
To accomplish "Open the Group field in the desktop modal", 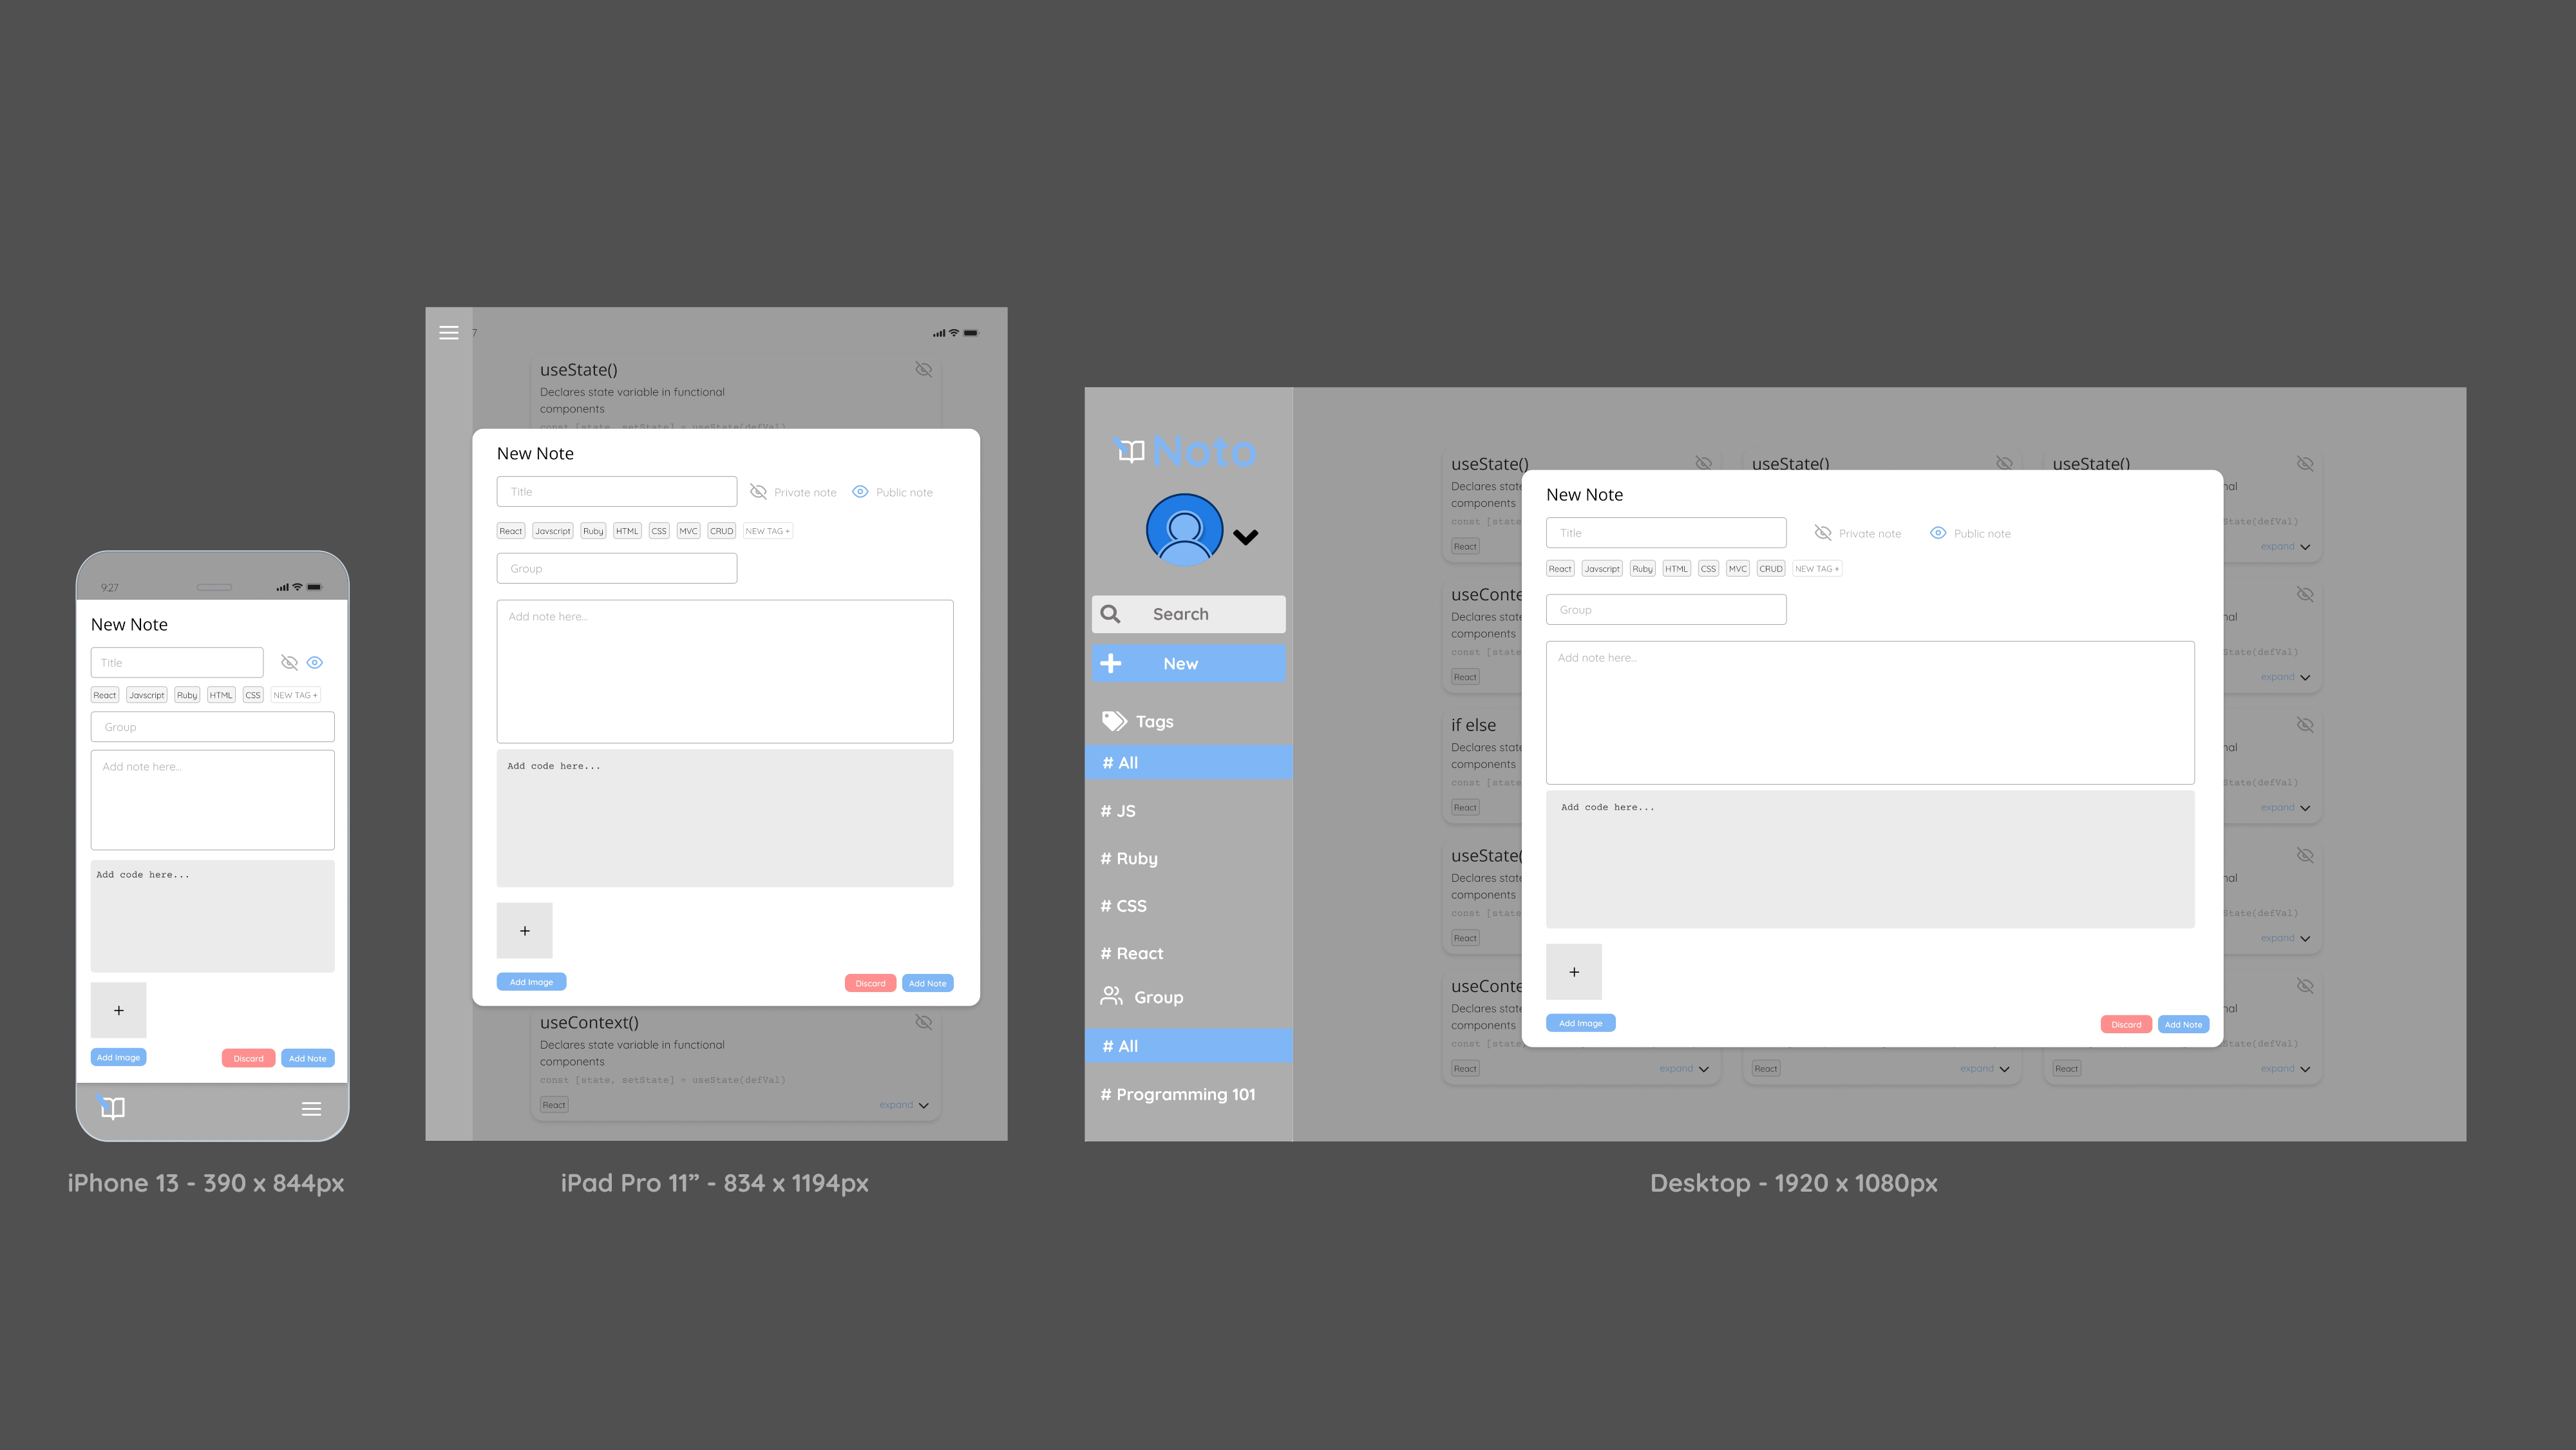I will coord(1665,610).
